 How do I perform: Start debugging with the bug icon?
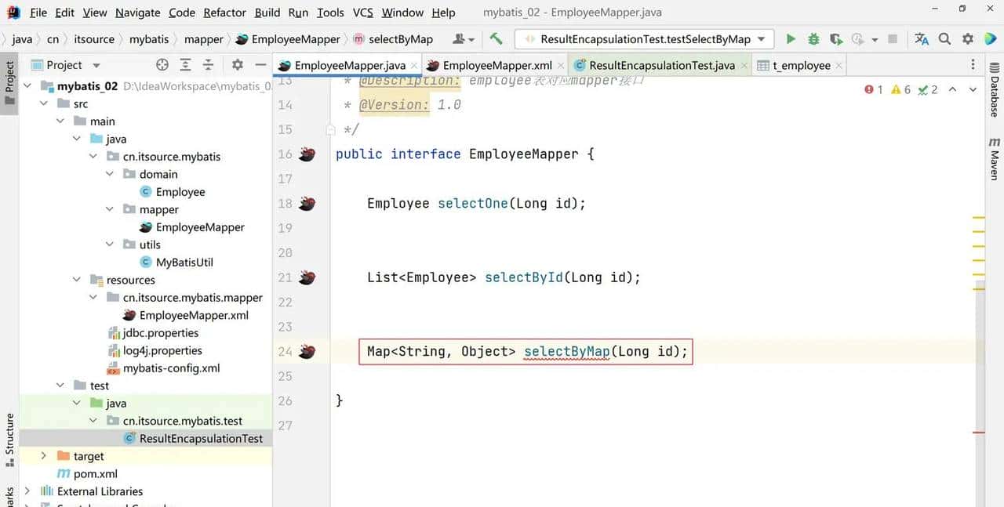(813, 39)
